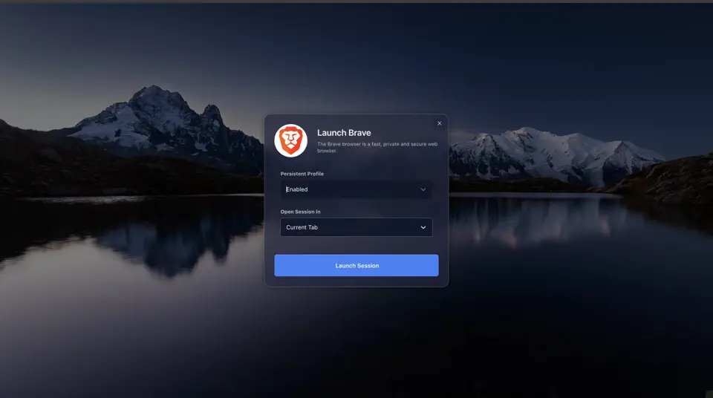Click the Open Session In label

click(300, 212)
